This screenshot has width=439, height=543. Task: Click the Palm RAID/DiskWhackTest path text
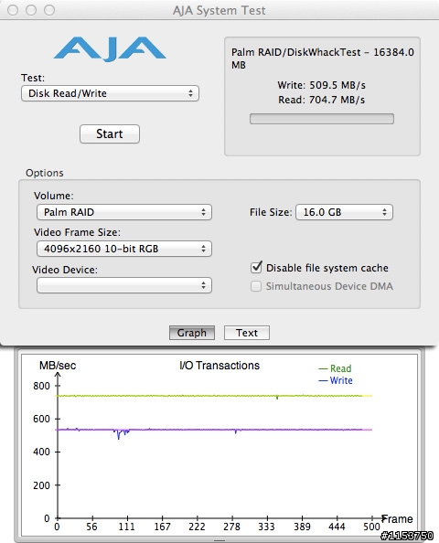tap(323, 59)
